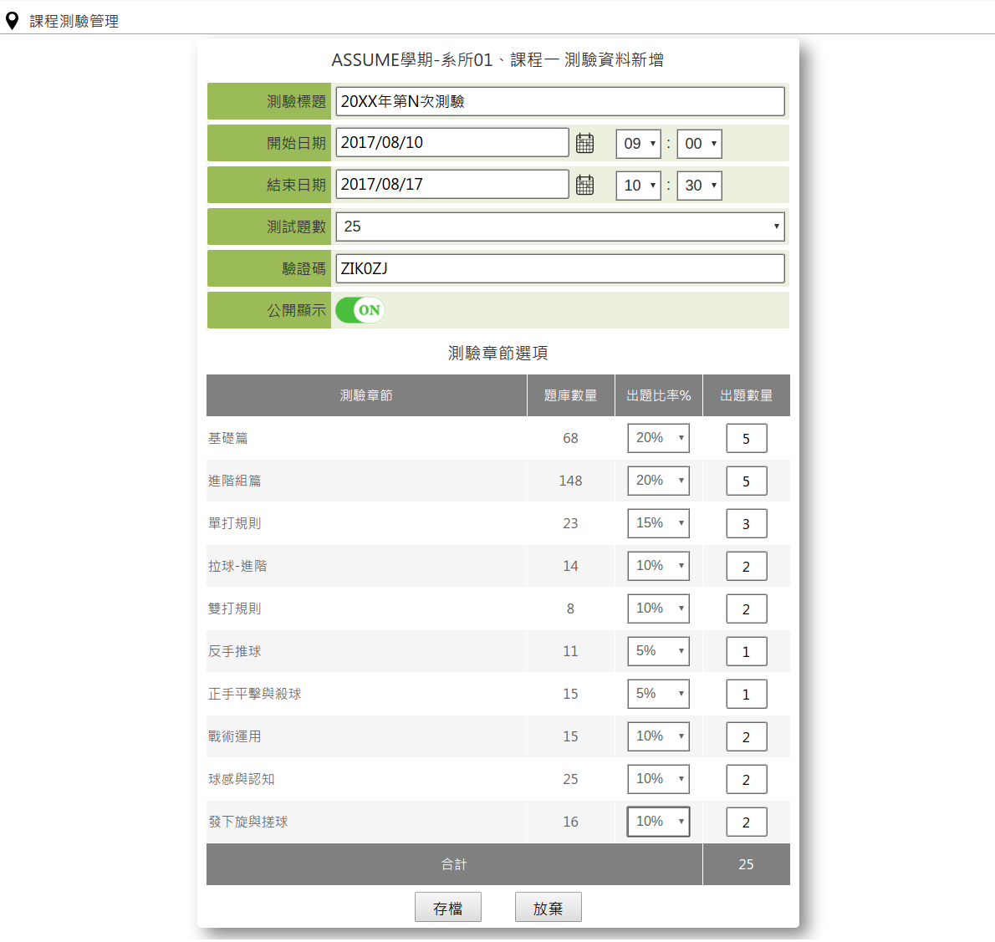Click 拉球-進階 question count field
Screen dimensions: 995x942
coord(746,566)
